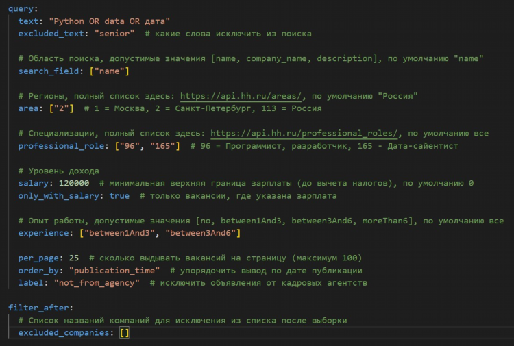Click the "search_field" key

(x=49, y=71)
